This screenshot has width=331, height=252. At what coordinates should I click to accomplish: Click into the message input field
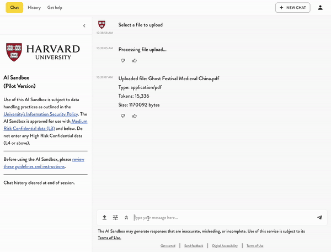221,218
